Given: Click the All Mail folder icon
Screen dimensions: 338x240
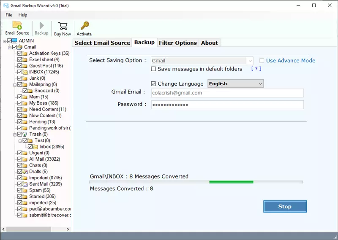Looking at the screenshot, I should 25,159.
